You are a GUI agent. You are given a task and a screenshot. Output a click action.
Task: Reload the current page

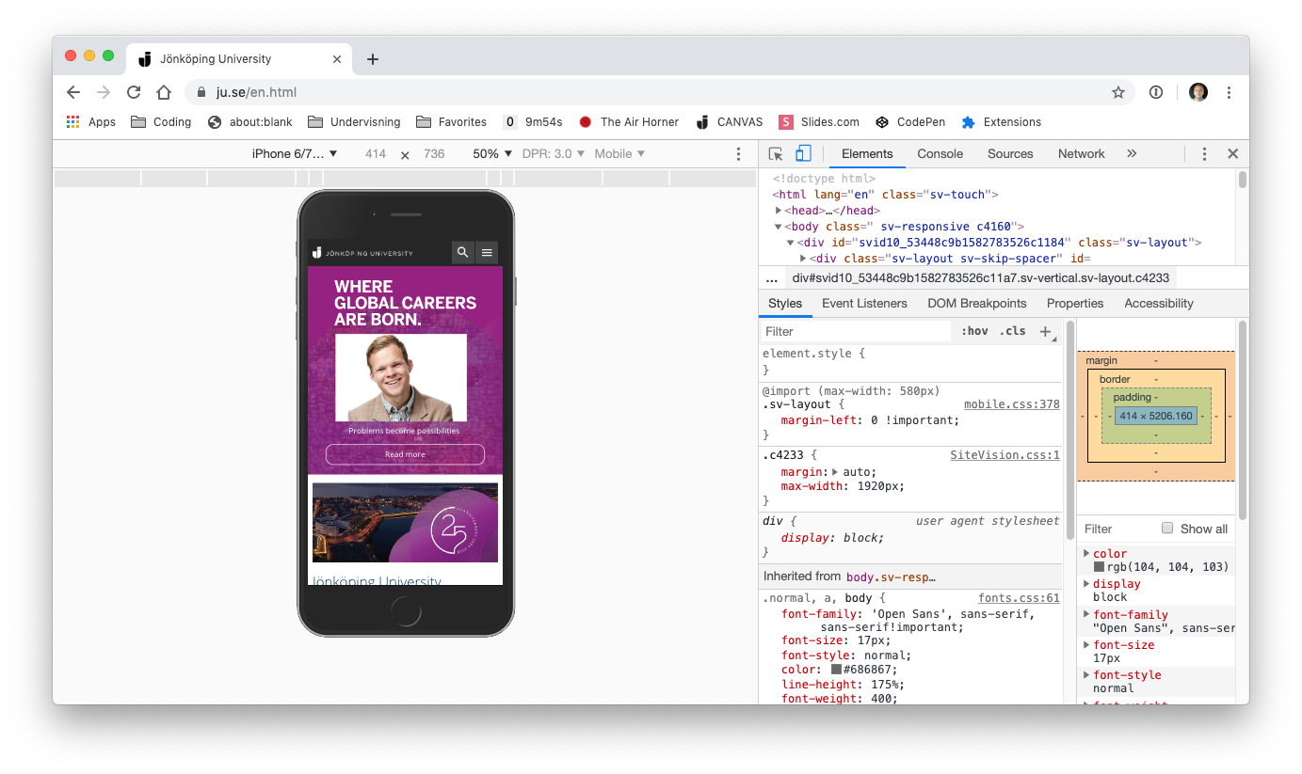(x=134, y=92)
